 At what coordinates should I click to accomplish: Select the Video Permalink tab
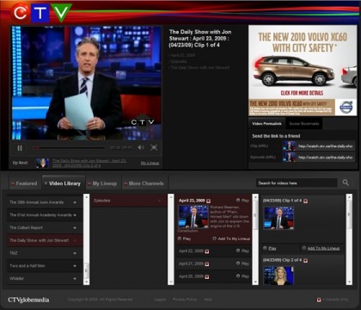coord(266,124)
